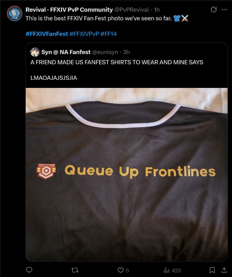Image resolution: width=232 pixels, height=277 pixels.
Task: Retweet this post using repost icon
Action: click(x=75, y=270)
